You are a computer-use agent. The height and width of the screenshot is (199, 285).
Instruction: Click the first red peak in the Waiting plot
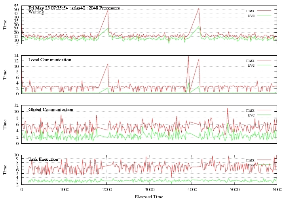[x=108, y=10]
